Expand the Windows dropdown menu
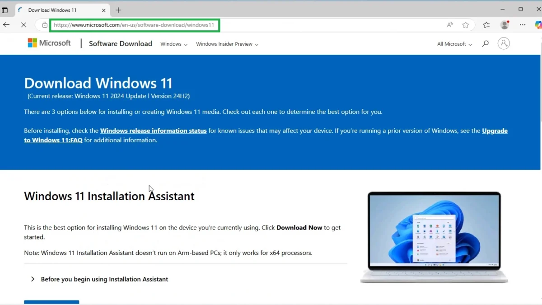Viewport: 542px width, 305px height. pyautogui.click(x=174, y=44)
